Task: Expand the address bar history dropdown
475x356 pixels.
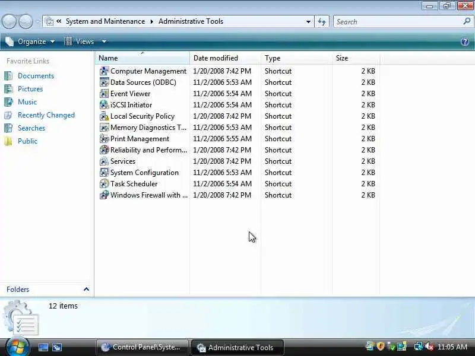Action: (308, 22)
